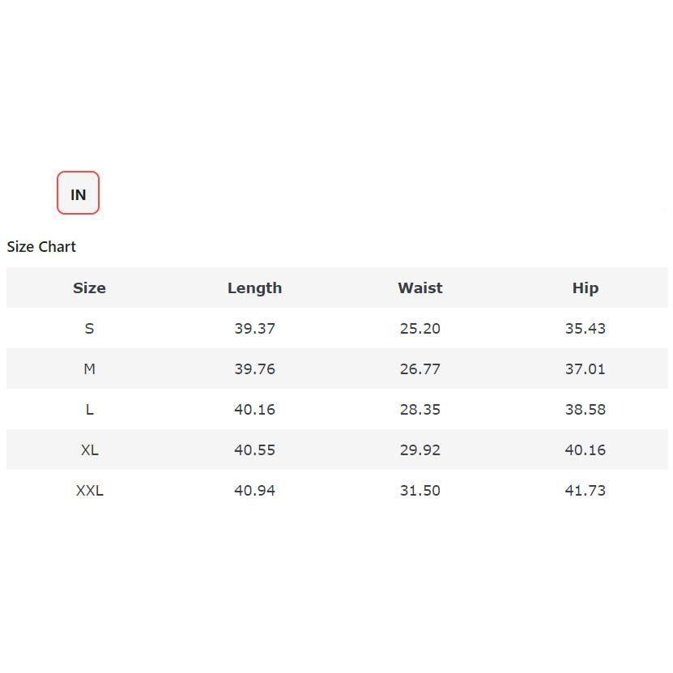Screen dimensions: 673x673
Task: Select the Waist column header
Action: click(420, 288)
